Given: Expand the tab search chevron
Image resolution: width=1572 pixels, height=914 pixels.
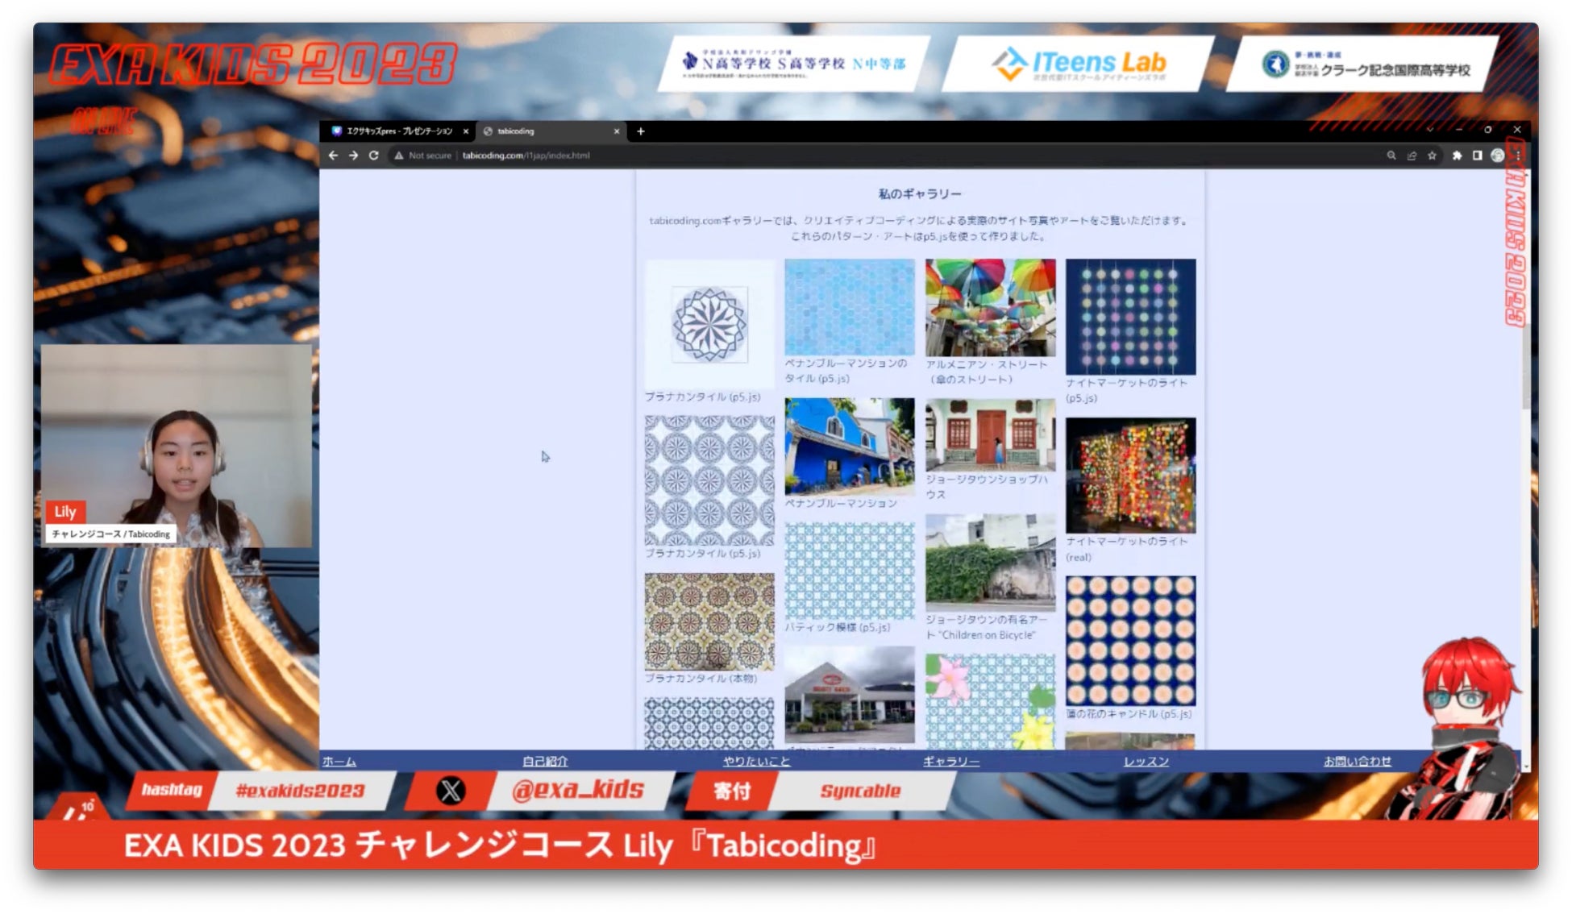Looking at the screenshot, I should 1429,130.
